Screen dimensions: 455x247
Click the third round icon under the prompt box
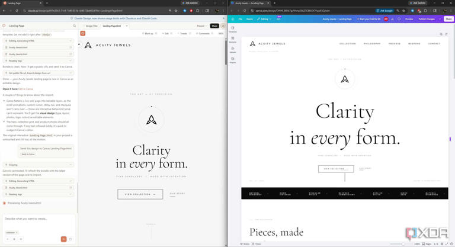[x=21, y=239]
